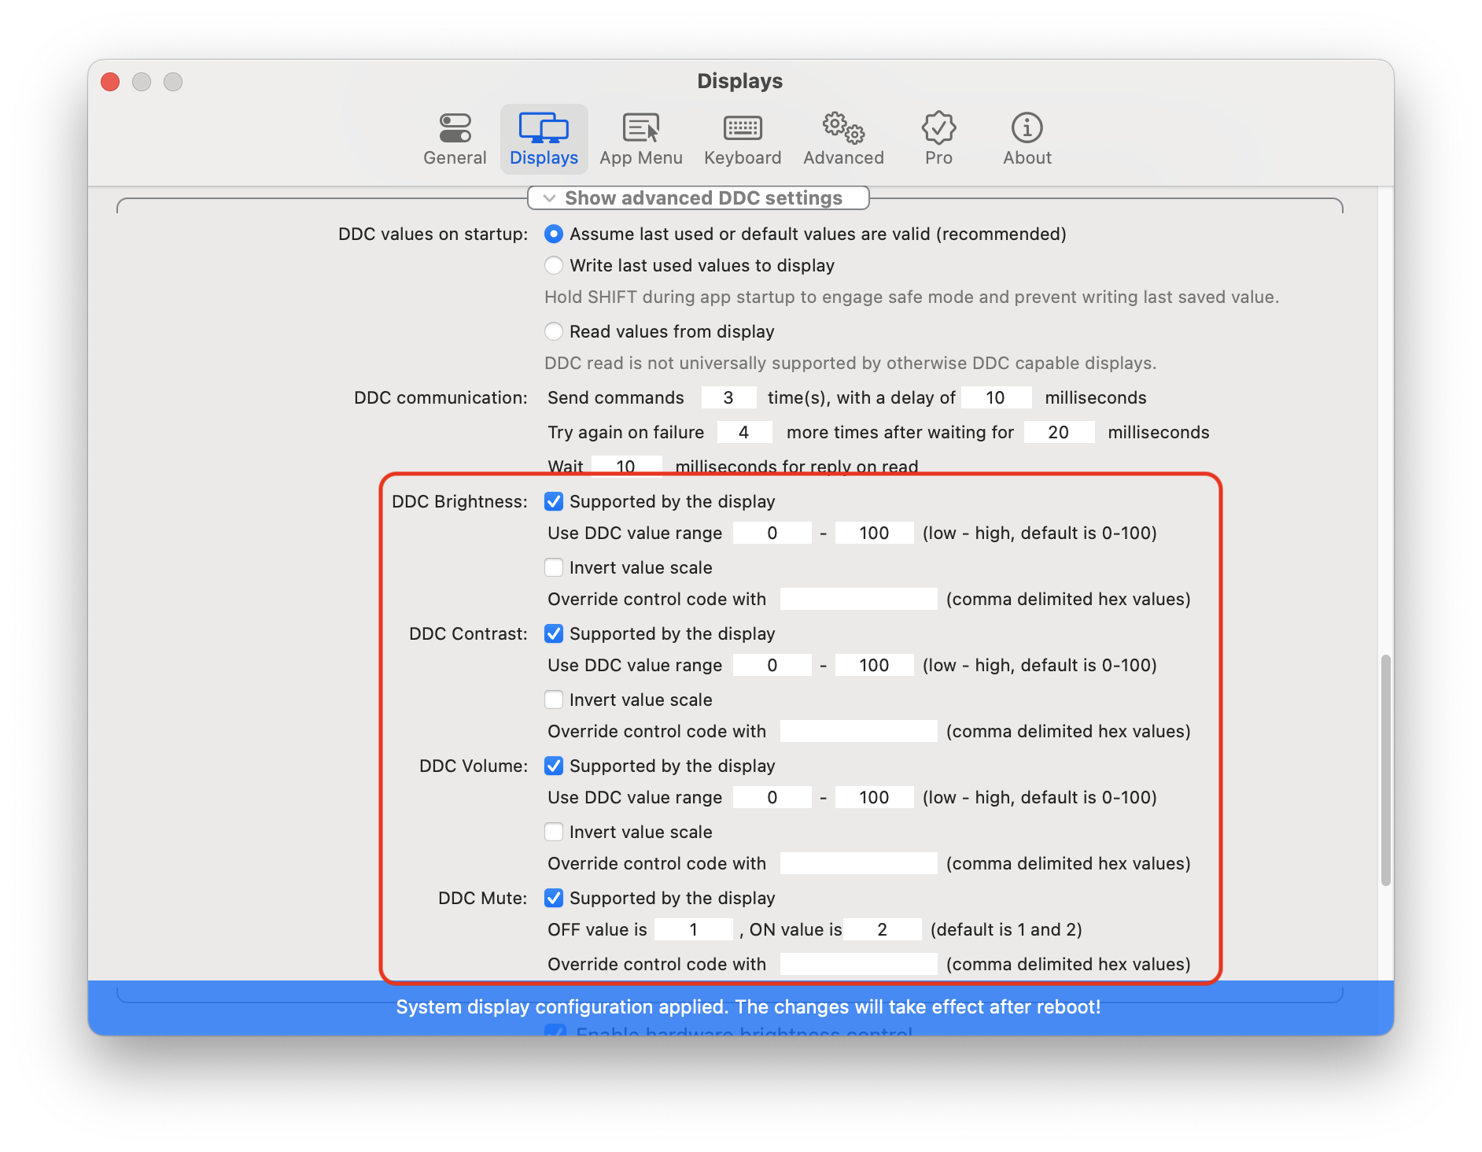The image size is (1482, 1152).
Task: Collapse the Show advanced DDC settings section
Action: tap(700, 198)
